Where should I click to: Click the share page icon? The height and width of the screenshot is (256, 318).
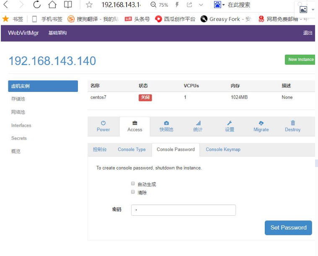coord(189,5)
